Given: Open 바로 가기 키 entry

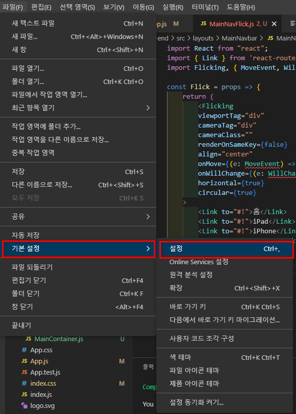Looking at the screenshot, I should [x=225, y=307].
